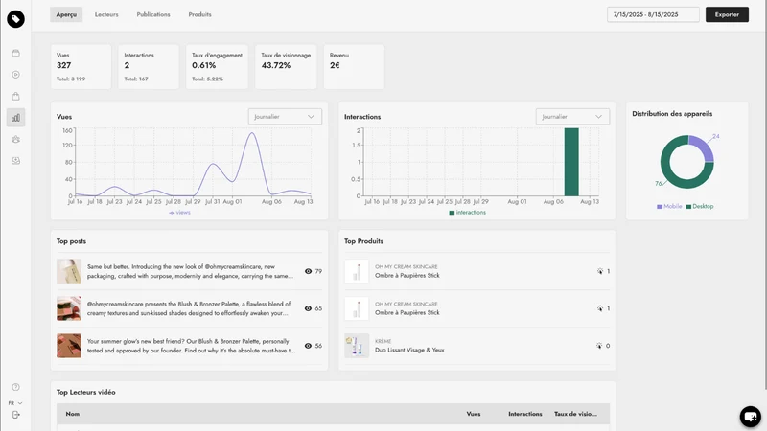Open thumbnail of 'Same but better' post
Screen dimensions: 767x431
point(69,271)
